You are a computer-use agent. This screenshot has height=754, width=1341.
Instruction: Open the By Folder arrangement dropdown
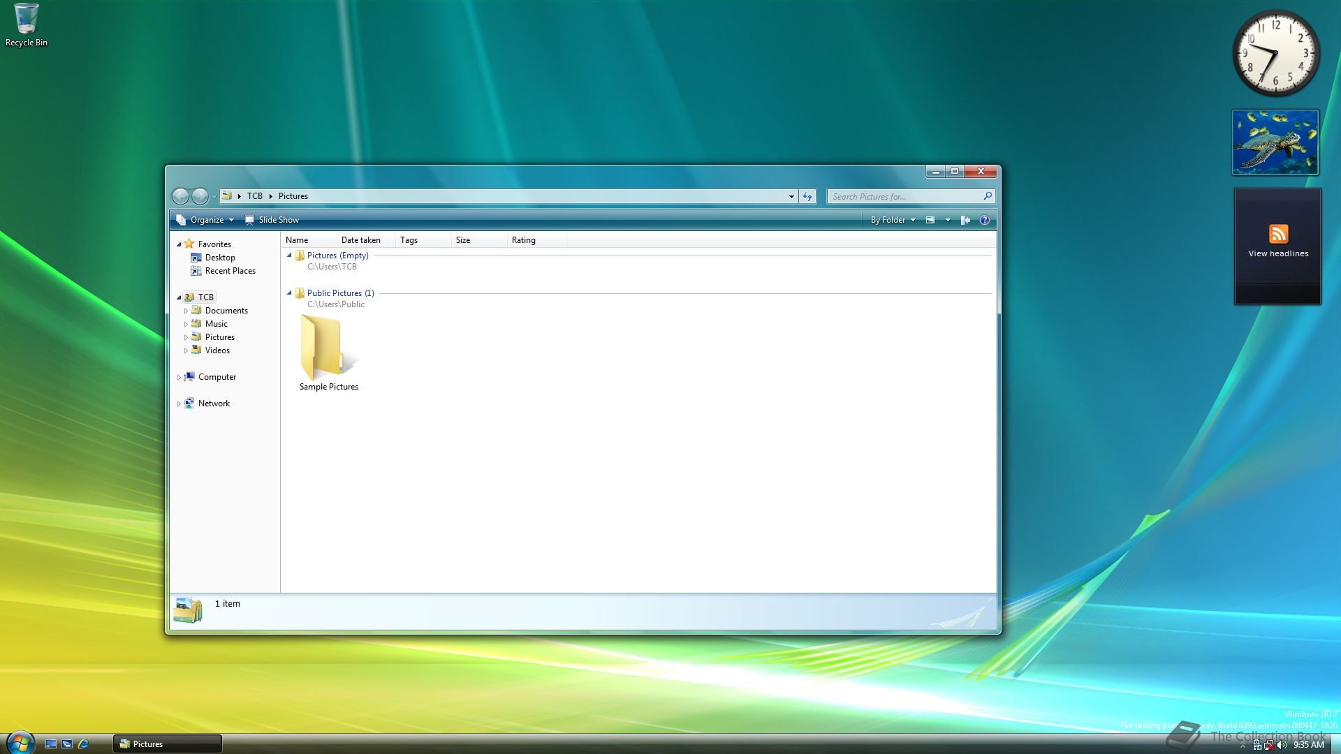893,220
